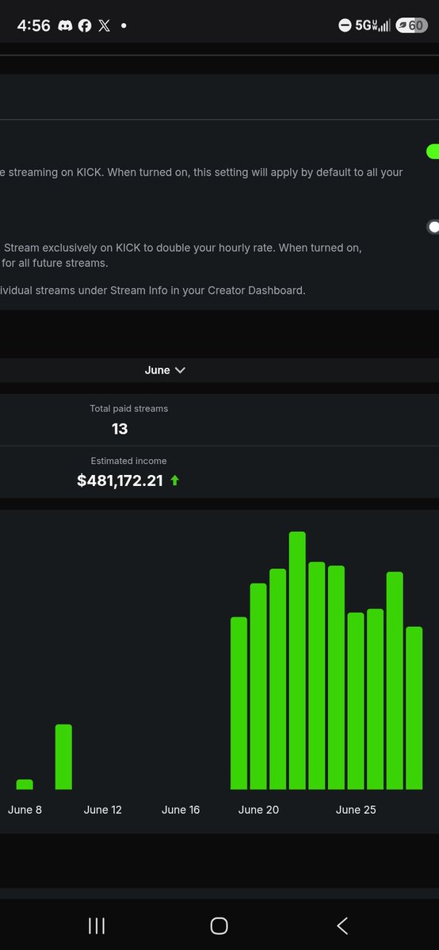Image resolution: width=439 pixels, height=950 pixels.
Task: Tap the 'Total paid streams' label
Action: (x=129, y=408)
